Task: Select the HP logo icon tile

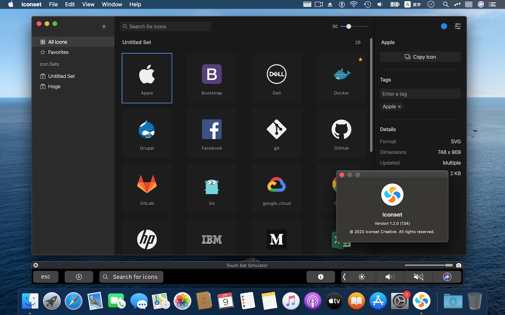Action: 147,236
